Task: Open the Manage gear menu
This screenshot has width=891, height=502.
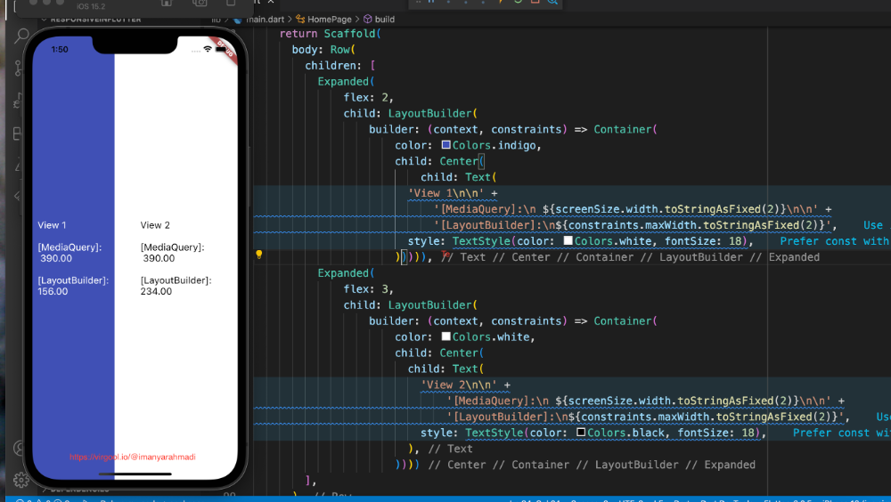Action: pos(21,480)
